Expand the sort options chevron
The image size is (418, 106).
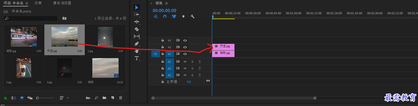click(x=68, y=98)
